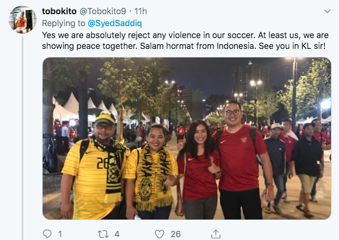Click the yellow Malaya scarf in photo
The height and width of the screenshot is (240, 339).
(x=152, y=176)
